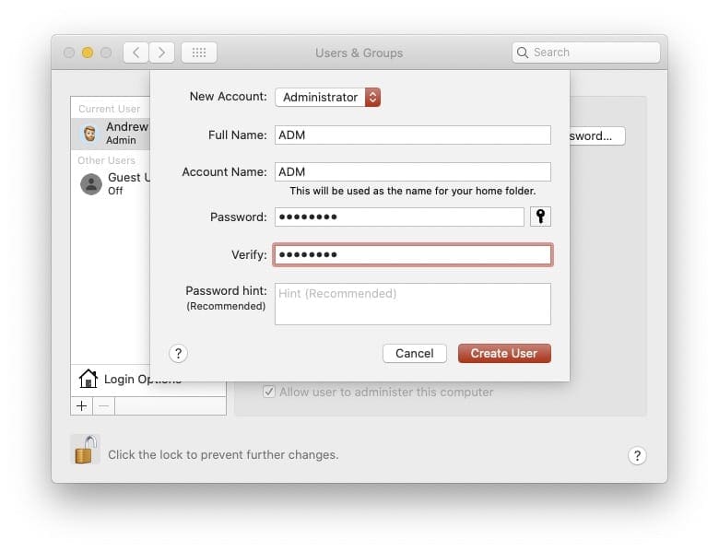
Task: Click the 'This will be used as the name' note
Action: (413, 191)
